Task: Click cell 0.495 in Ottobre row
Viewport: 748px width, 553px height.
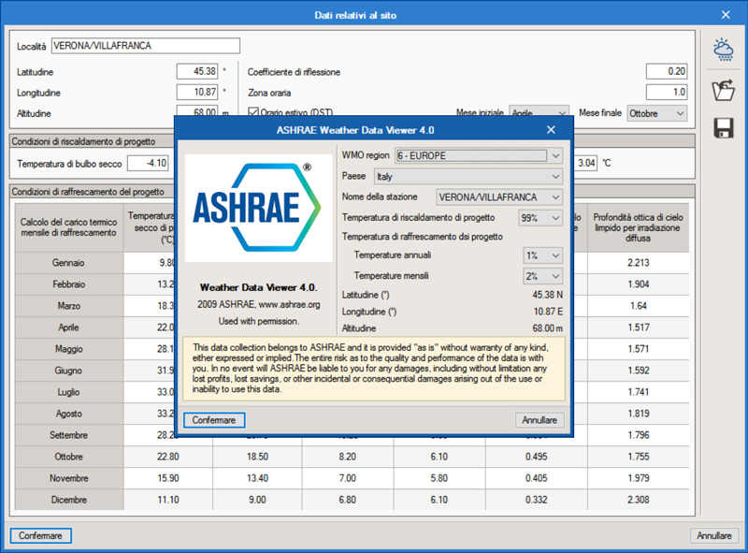Action: click(536, 457)
